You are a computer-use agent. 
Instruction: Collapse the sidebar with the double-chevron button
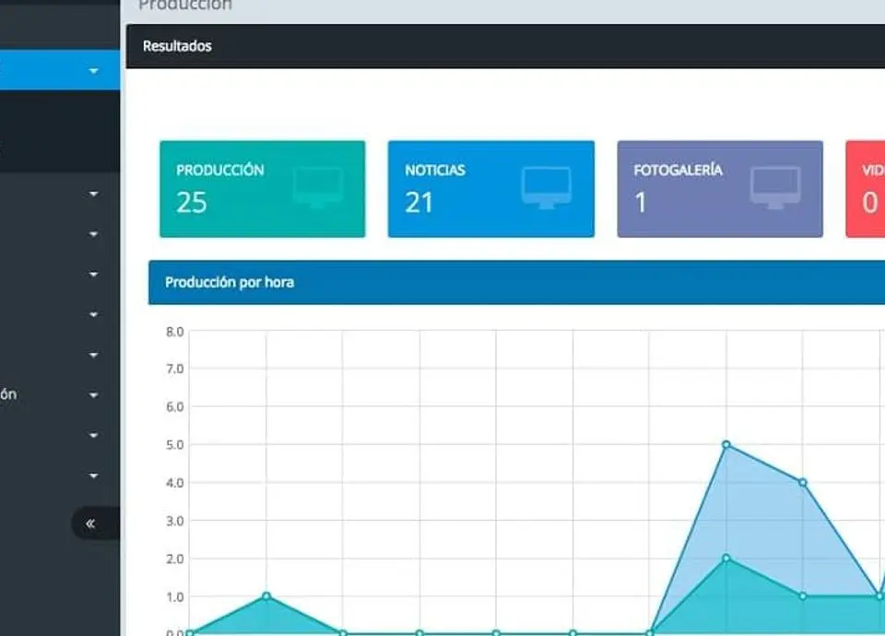(95, 524)
